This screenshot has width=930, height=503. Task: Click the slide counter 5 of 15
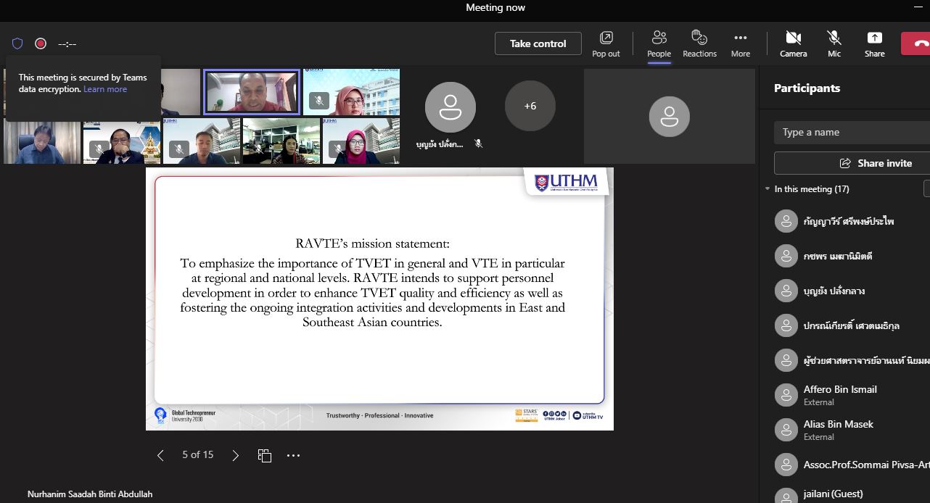coord(197,455)
